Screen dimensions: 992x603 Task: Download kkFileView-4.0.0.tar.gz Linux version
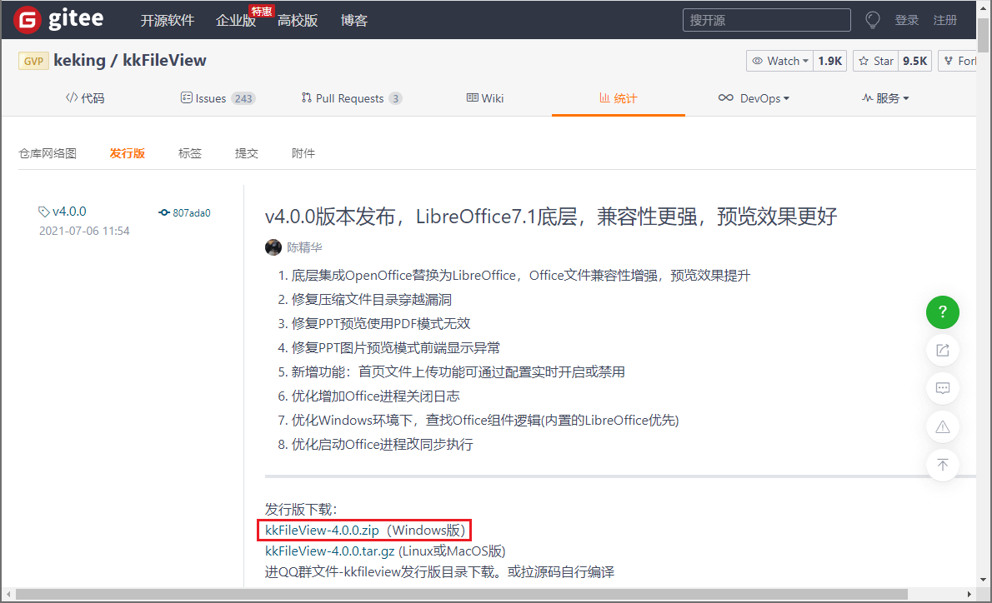click(x=329, y=551)
